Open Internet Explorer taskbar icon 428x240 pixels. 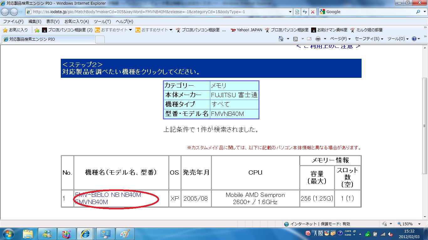pyautogui.click(x=85, y=234)
